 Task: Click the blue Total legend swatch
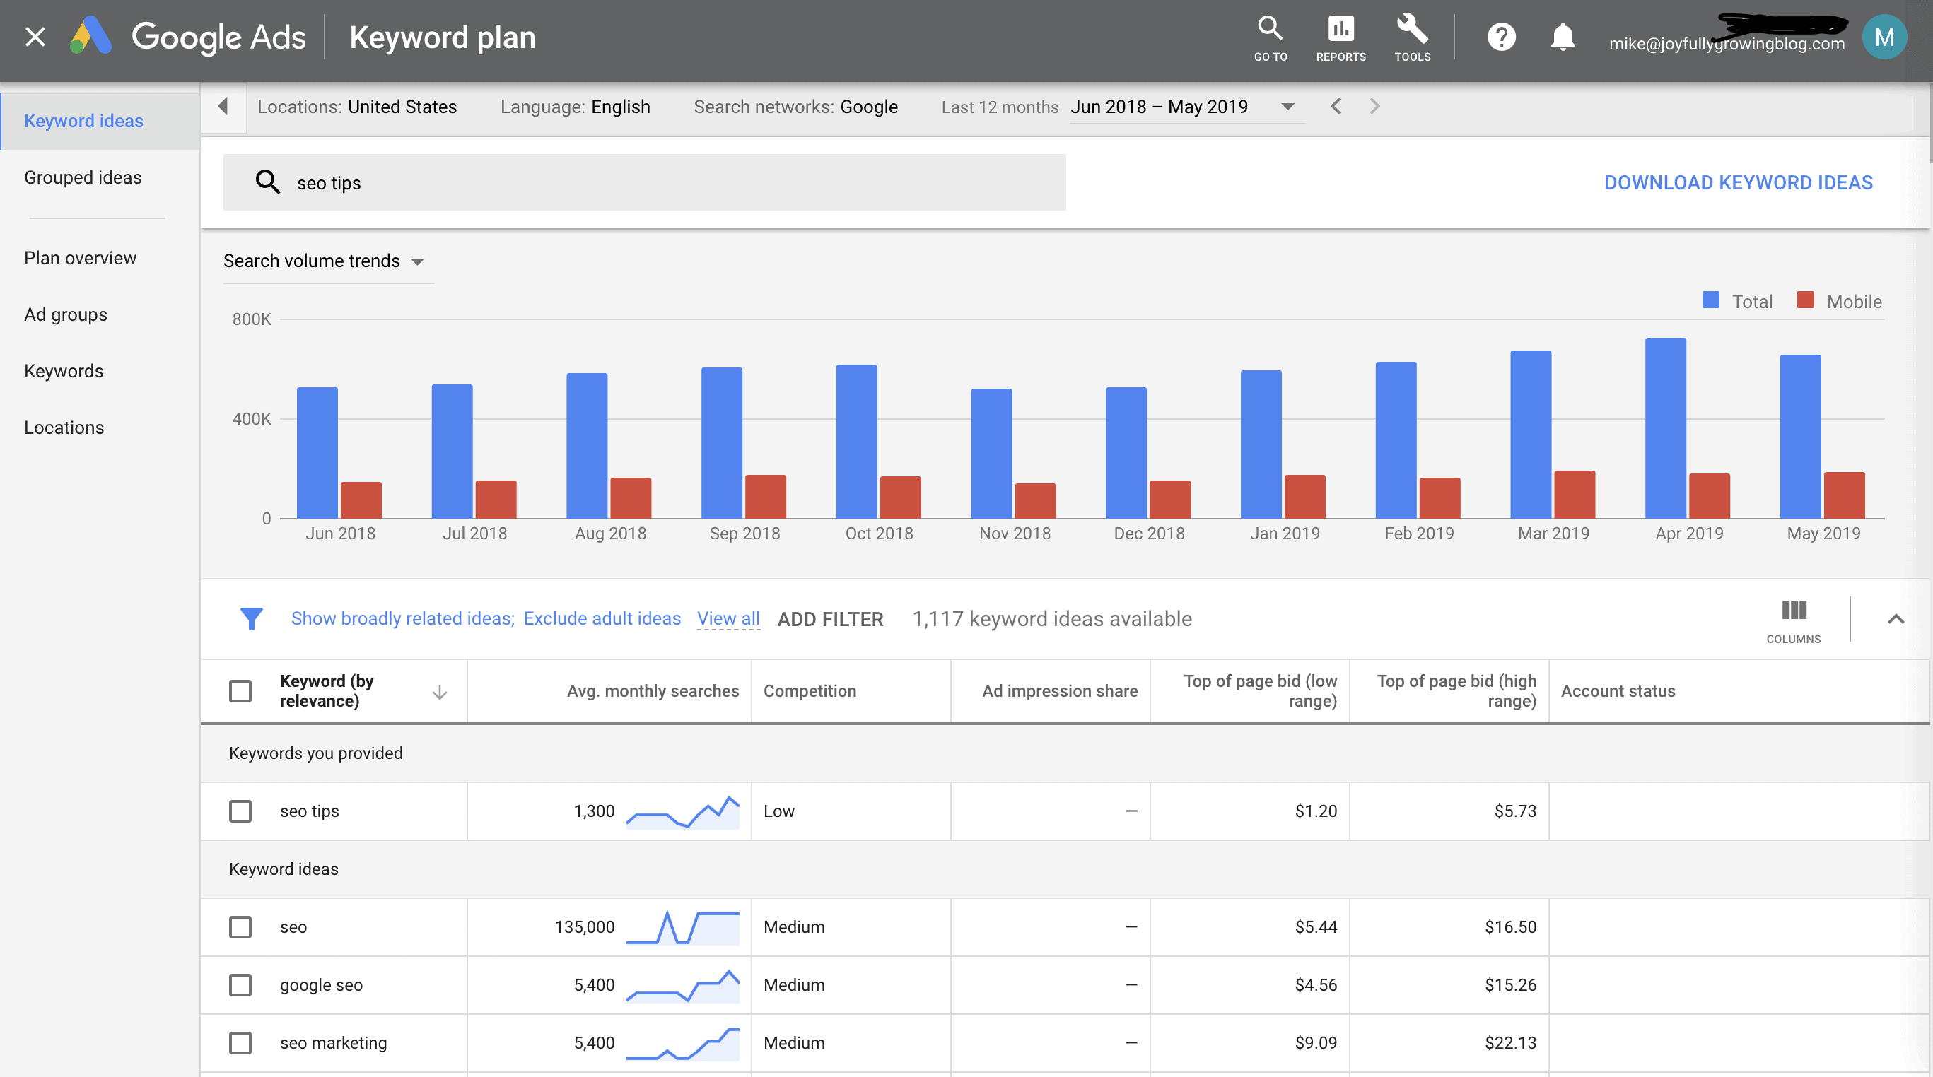tap(1710, 300)
